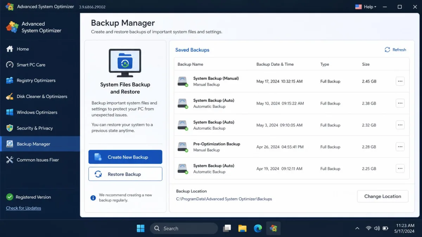Screen dimensions: 422x237
Task: Open Task View from the taskbar
Action: [x=227, y=228]
